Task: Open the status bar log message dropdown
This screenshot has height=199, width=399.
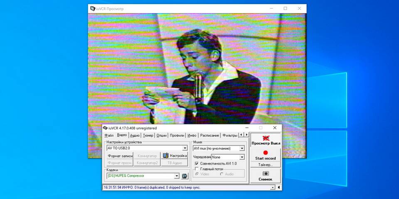Action: click(273, 187)
